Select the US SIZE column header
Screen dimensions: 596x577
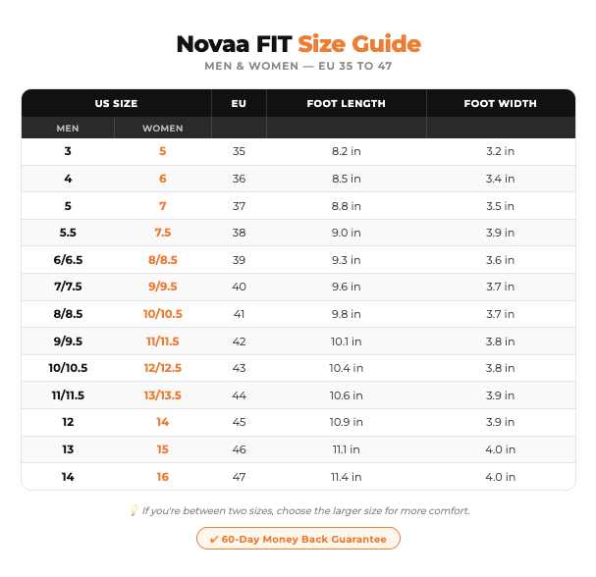click(x=116, y=103)
